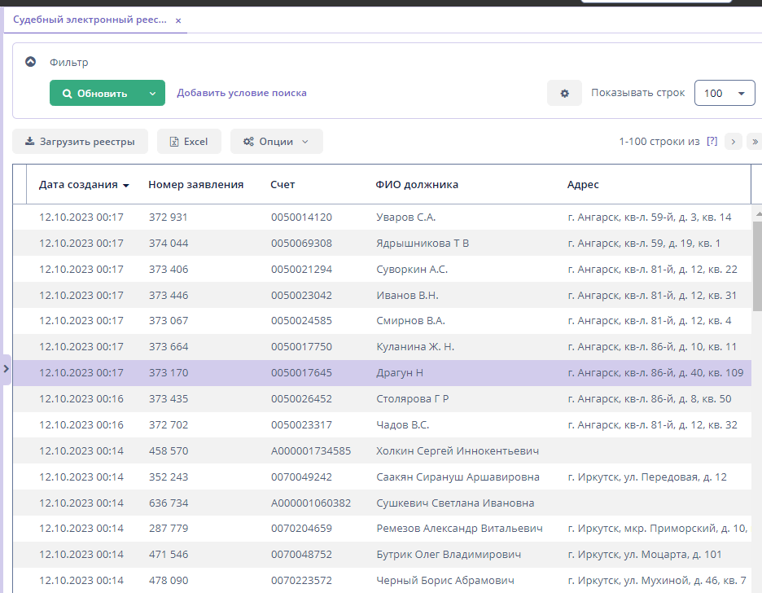Screen dimensions: 762x593
Task: Collapse the Фильтр panel with chevron icon
Action: tap(31, 62)
